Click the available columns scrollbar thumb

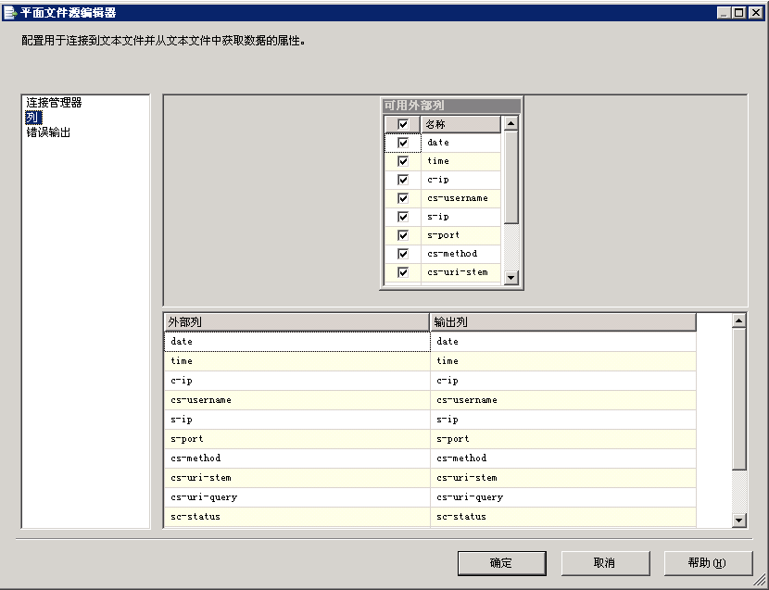point(511,178)
